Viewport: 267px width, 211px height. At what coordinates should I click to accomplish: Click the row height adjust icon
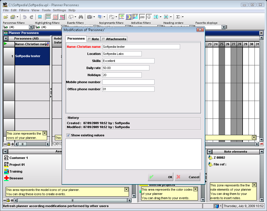156,17
